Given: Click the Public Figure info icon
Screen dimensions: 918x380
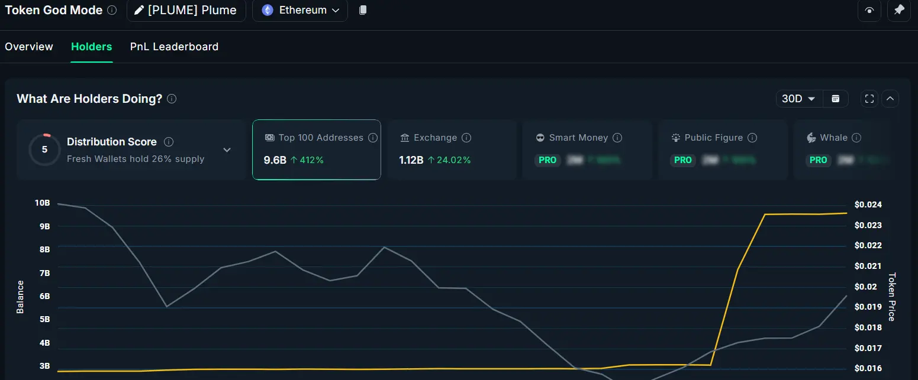Looking at the screenshot, I should [752, 138].
